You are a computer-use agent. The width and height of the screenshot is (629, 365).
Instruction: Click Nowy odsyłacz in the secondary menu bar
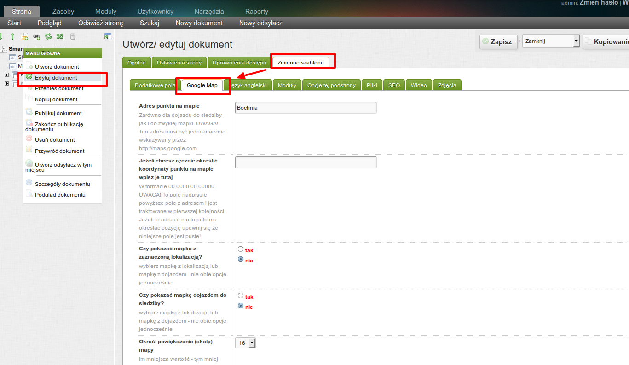[x=261, y=23]
